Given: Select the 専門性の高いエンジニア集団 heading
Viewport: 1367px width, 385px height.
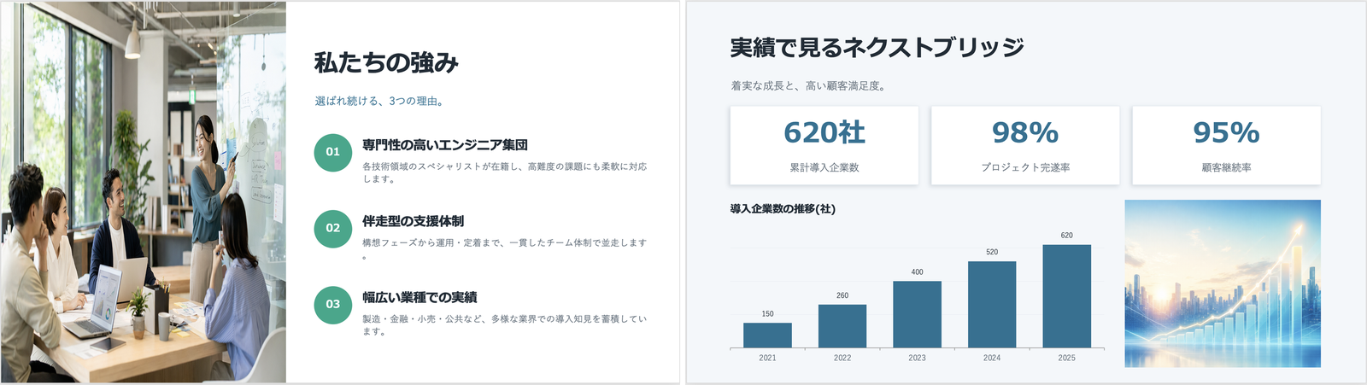Looking at the screenshot, I should tap(445, 145).
